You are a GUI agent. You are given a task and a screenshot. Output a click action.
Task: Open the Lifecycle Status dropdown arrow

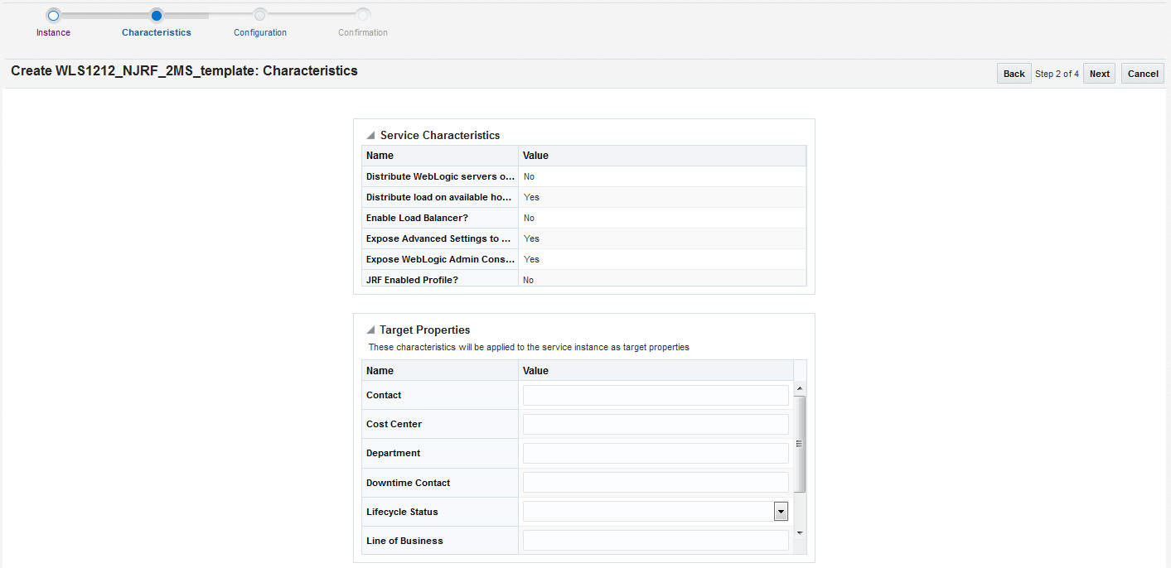pos(781,512)
